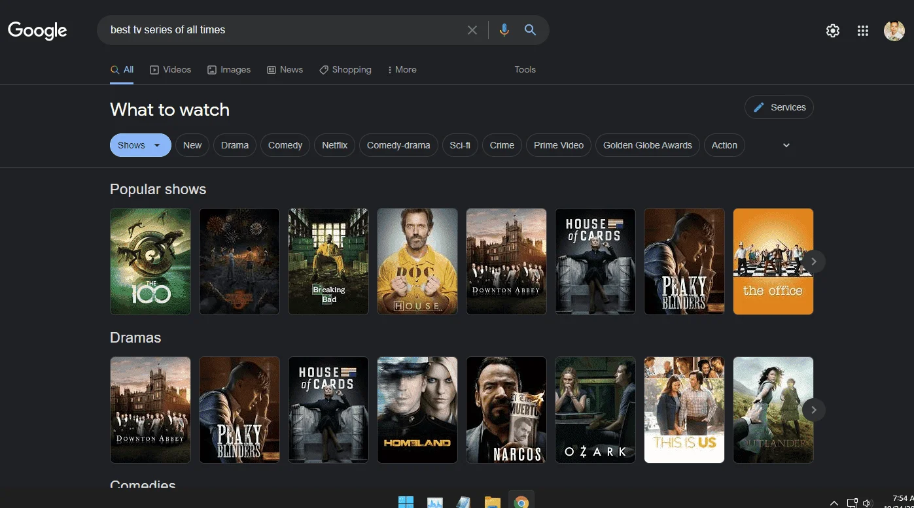
Task: Select the All results tab
Action: tap(122, 70)
